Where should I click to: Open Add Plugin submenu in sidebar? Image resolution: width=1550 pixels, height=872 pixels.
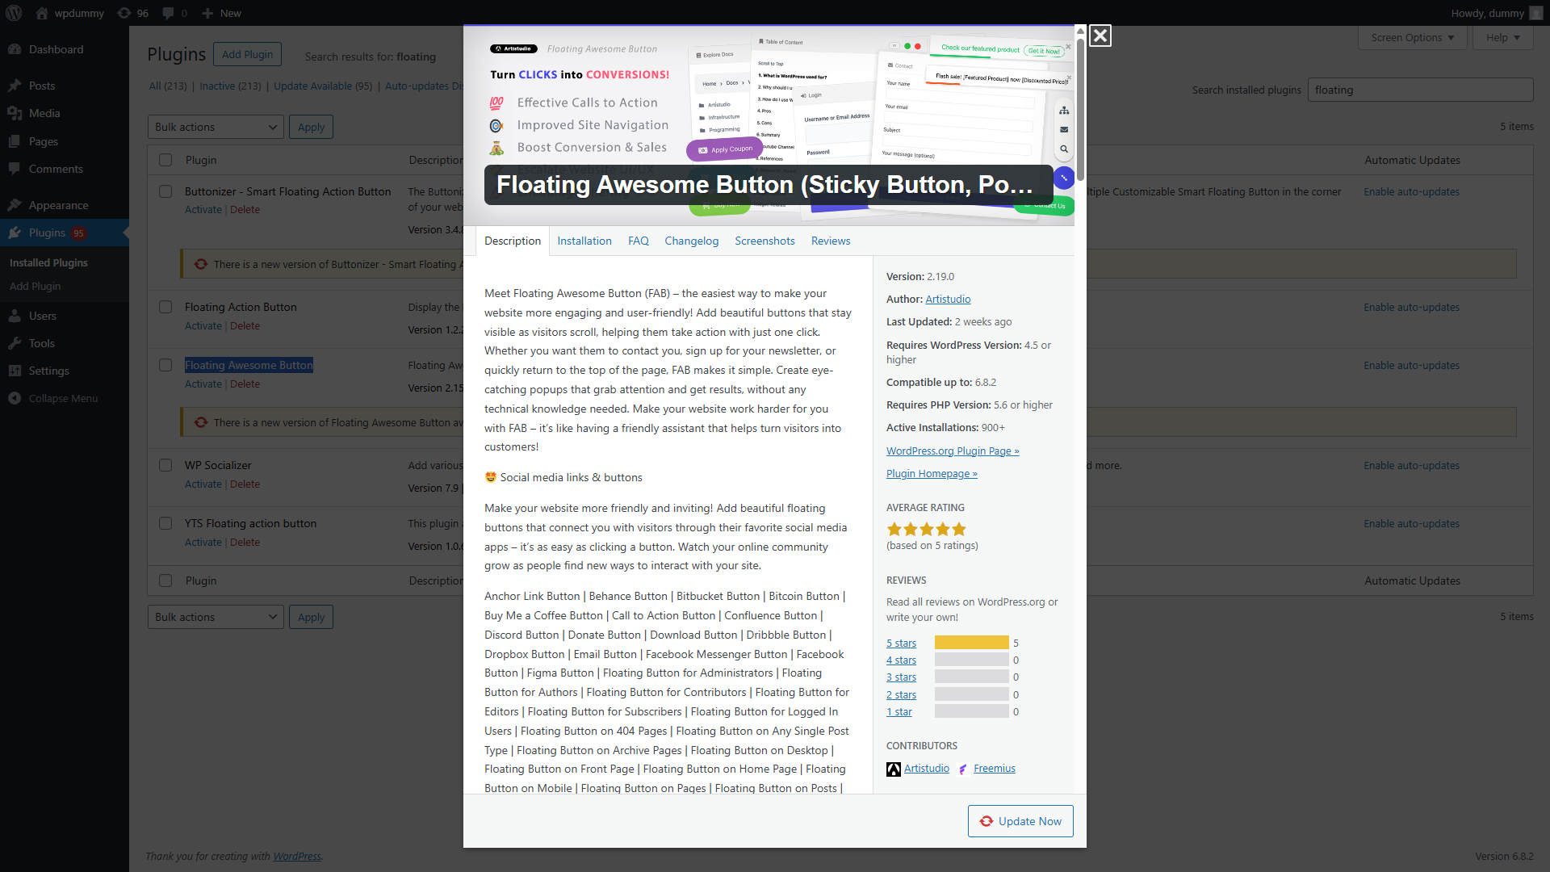[35, 286]
